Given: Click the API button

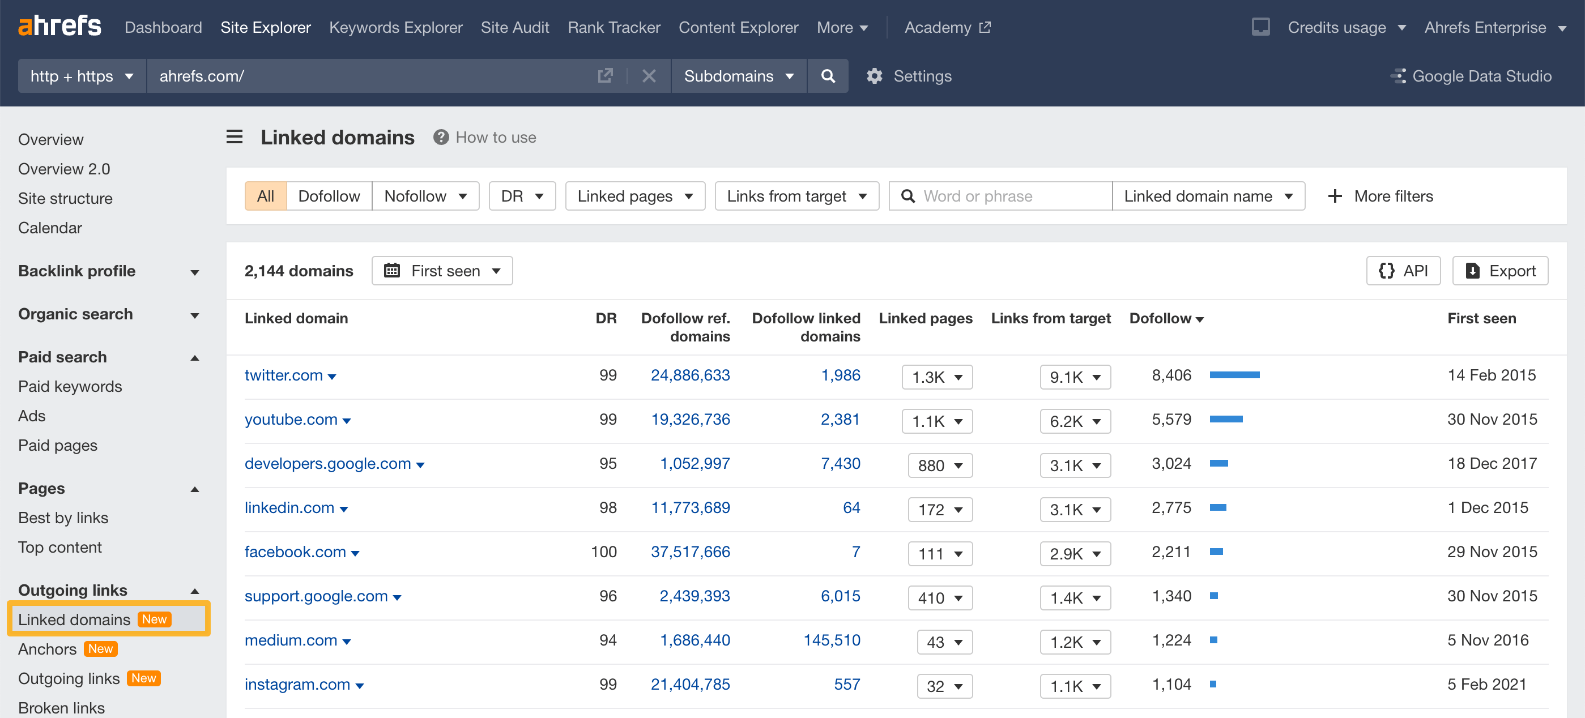Looking at the screenshot, I should coord(1403,271).
